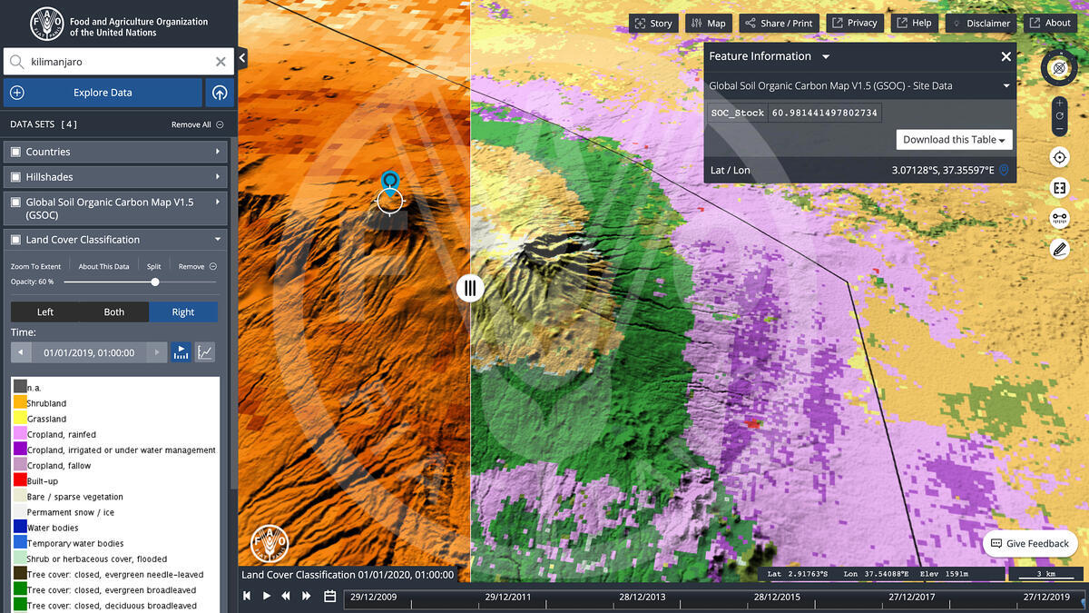
Task: Open the drawing pencil tool
Action: click(x=1059, y=248)
